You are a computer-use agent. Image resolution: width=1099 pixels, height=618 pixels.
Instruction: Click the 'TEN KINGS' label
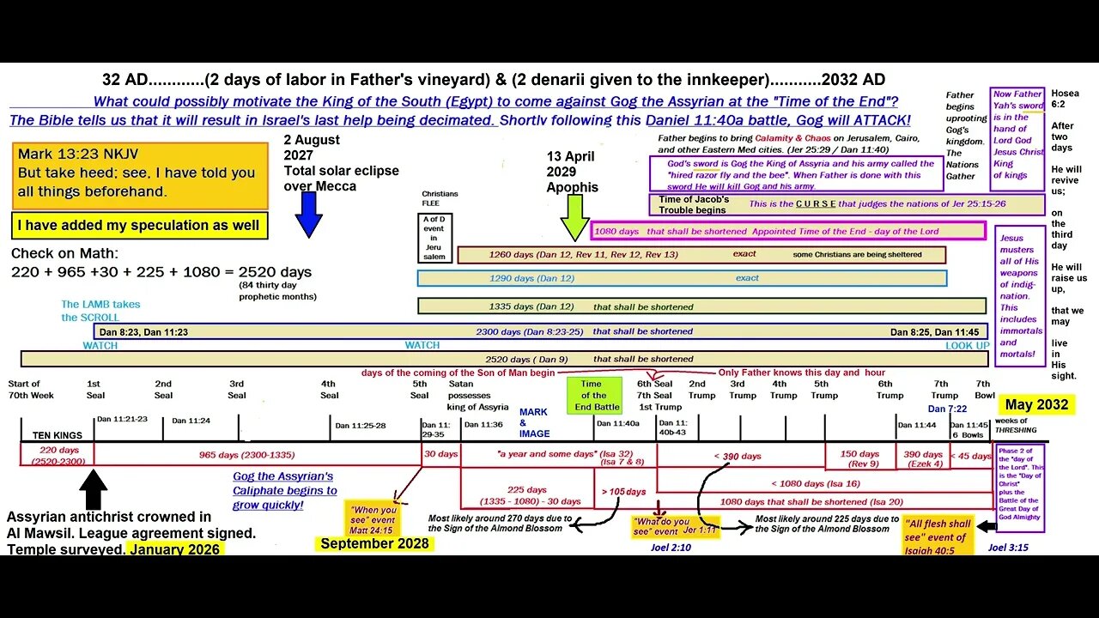click(57, 435)
